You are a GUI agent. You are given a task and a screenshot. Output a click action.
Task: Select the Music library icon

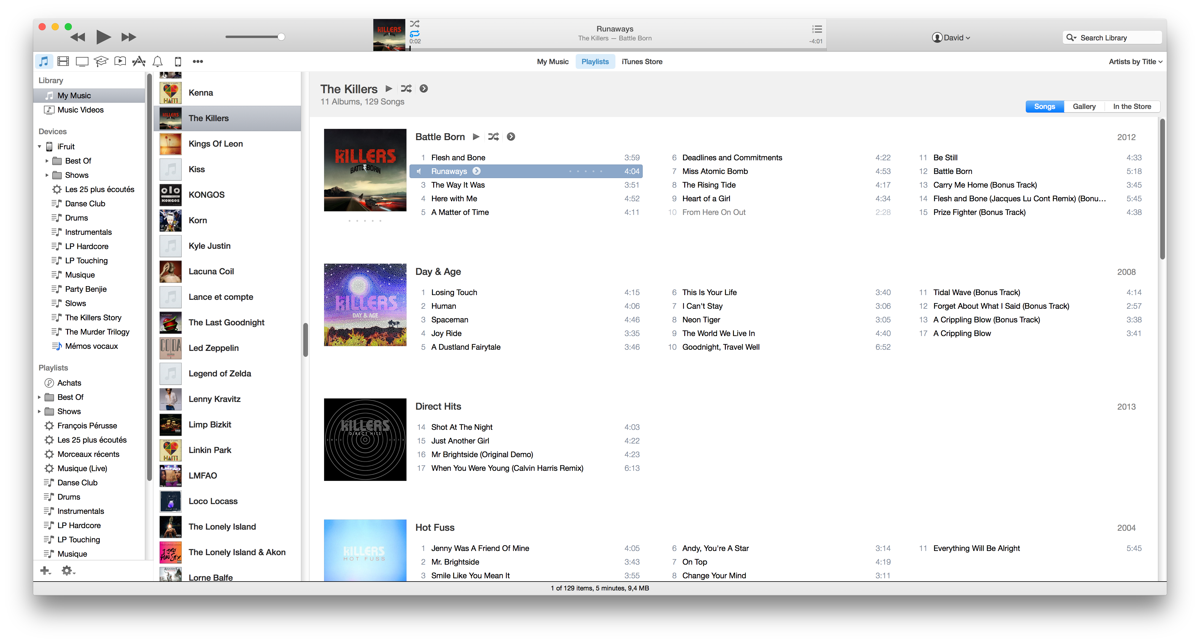tap(43, 61)
